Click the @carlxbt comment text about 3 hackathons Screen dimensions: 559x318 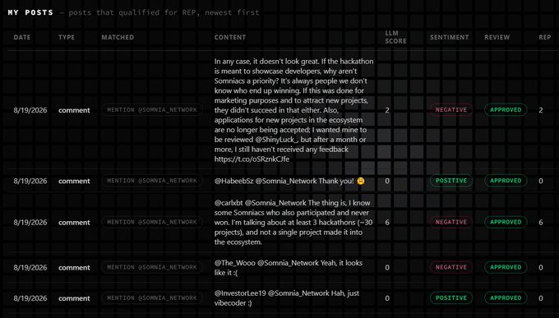pos(293,223)
